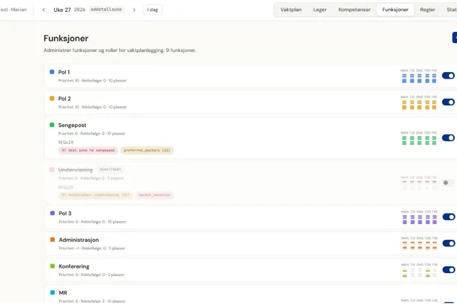Click the orange color square of Administrasjon
This screenshot has width=457, height=305.
53,240
